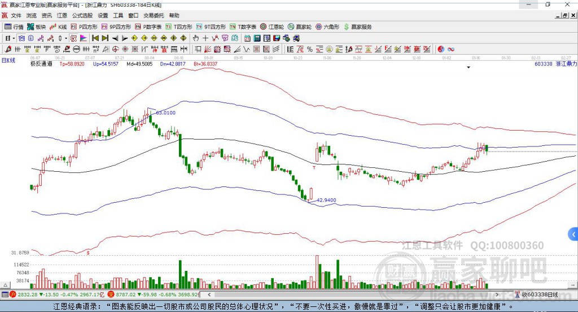The image size is (578, 312).
Task: Click the 63.0100 high price label
Action: pyautogui.click(x=166, y=113)
